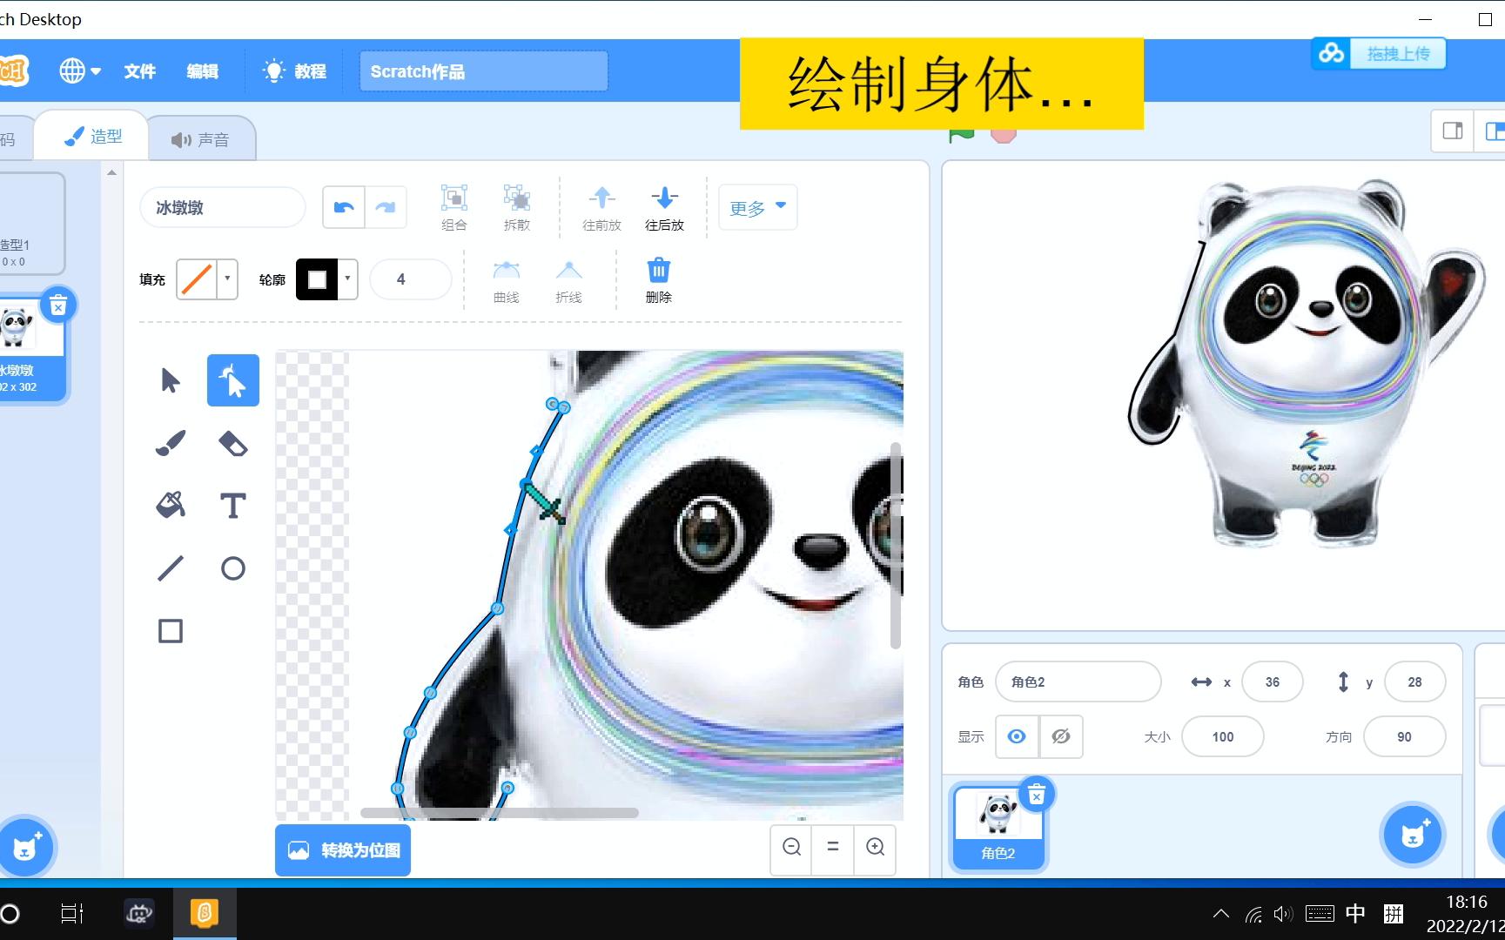
Task: Select the Eraser tool
Action: tap(232, 443)
